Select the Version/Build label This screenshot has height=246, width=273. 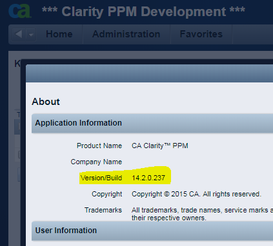[x=101, y=178]
